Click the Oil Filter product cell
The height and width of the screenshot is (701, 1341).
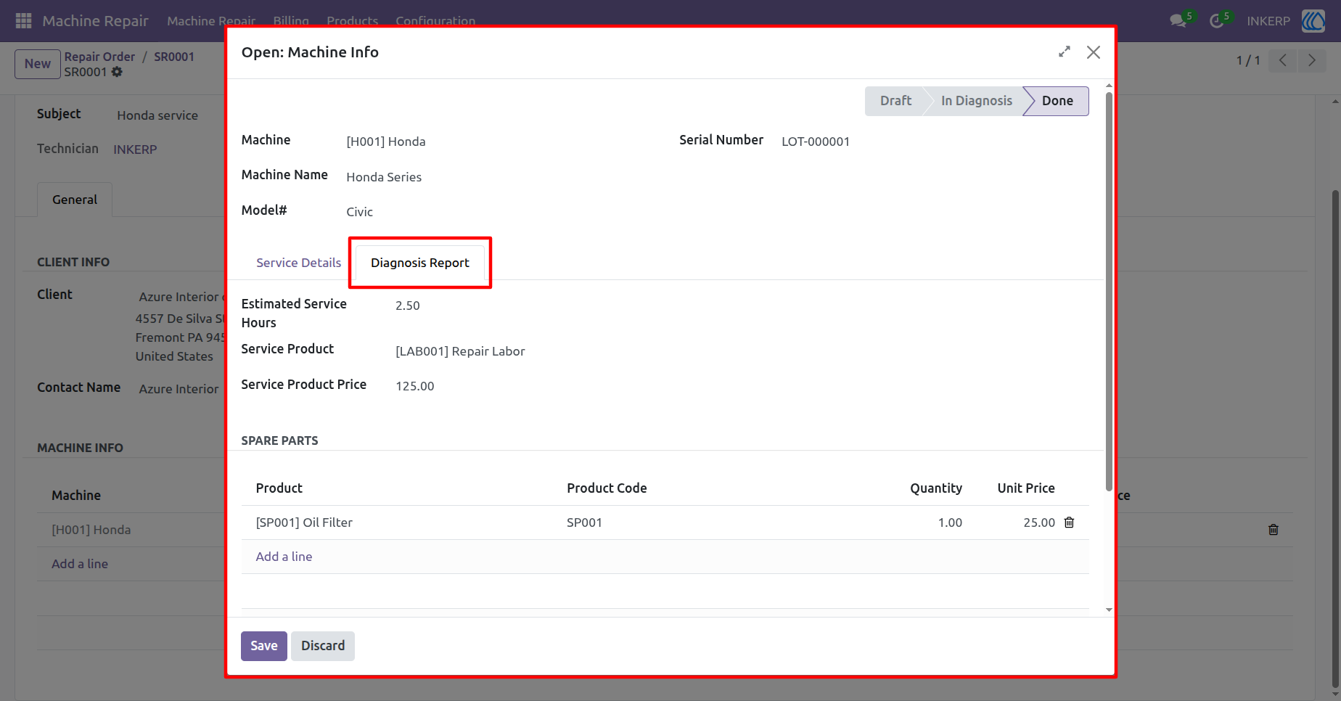[403, 522]
